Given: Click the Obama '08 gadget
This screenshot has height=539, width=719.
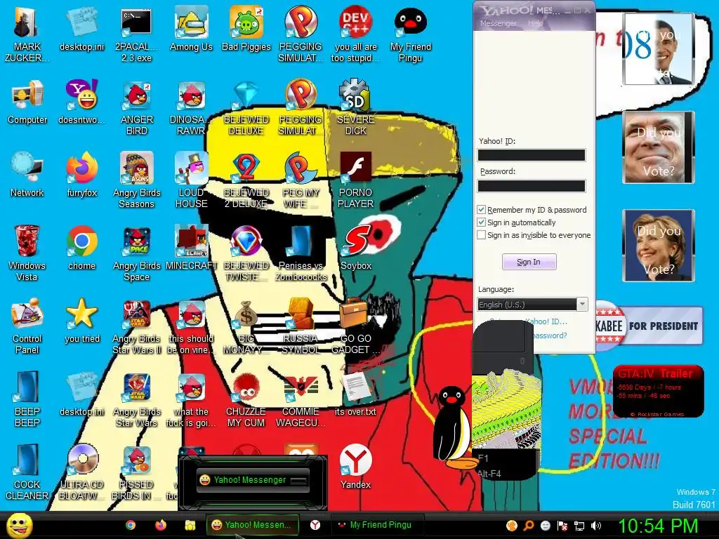Looking at the screenshot, I should click(x=659, y=48).
